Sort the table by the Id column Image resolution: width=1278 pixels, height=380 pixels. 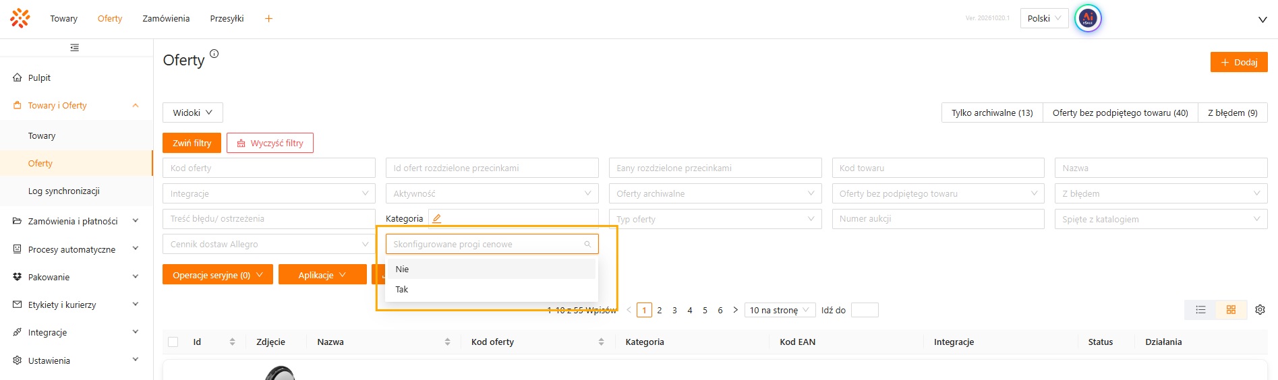[x=232, y=342]
